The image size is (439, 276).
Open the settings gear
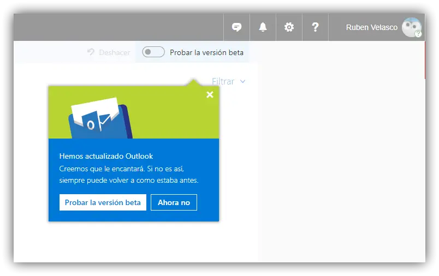coord(289,27)
